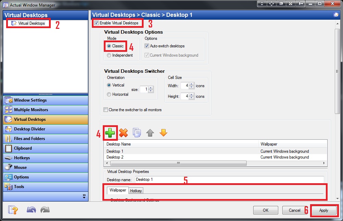Open the Files and Folders section
Viewport: 343px width, 221px height.
(x=46, y=139)
